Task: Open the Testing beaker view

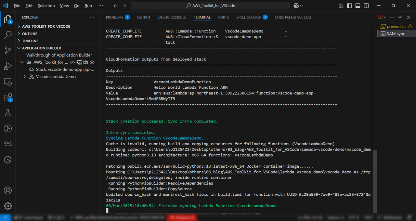Action: click(x=8, y=113)
